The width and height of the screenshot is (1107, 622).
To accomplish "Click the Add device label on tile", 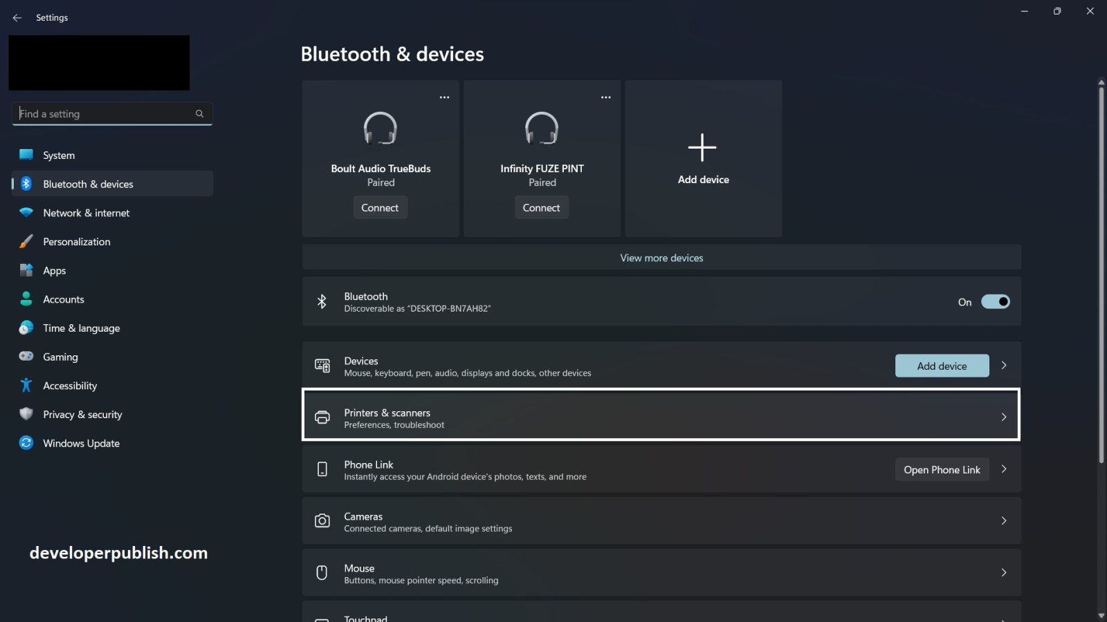I will click(703, 179).
